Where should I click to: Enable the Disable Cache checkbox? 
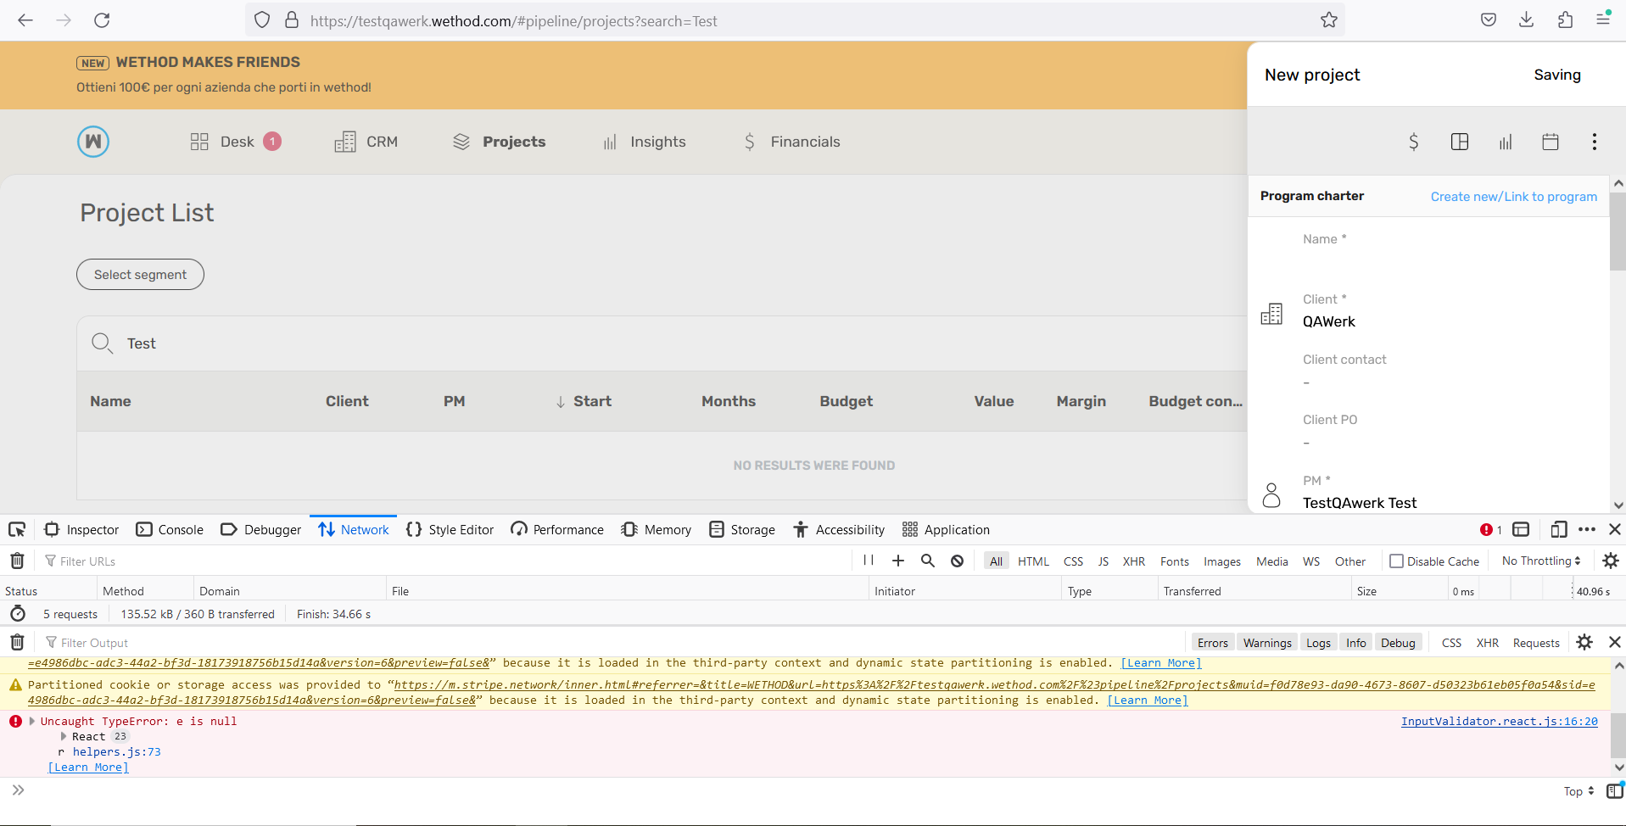point(1397,561)
